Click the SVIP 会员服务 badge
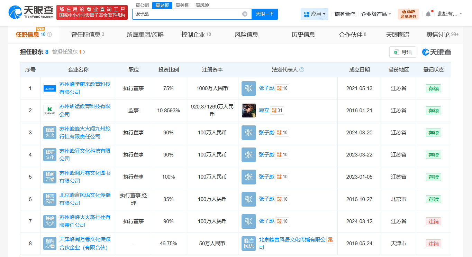This screenshot has height=257, width=472. [x=408, y=13]
